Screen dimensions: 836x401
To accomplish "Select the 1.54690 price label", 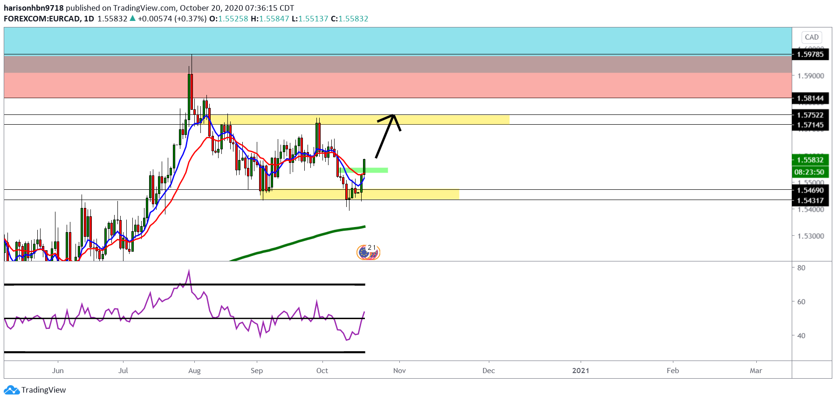I will pos(810,190).
